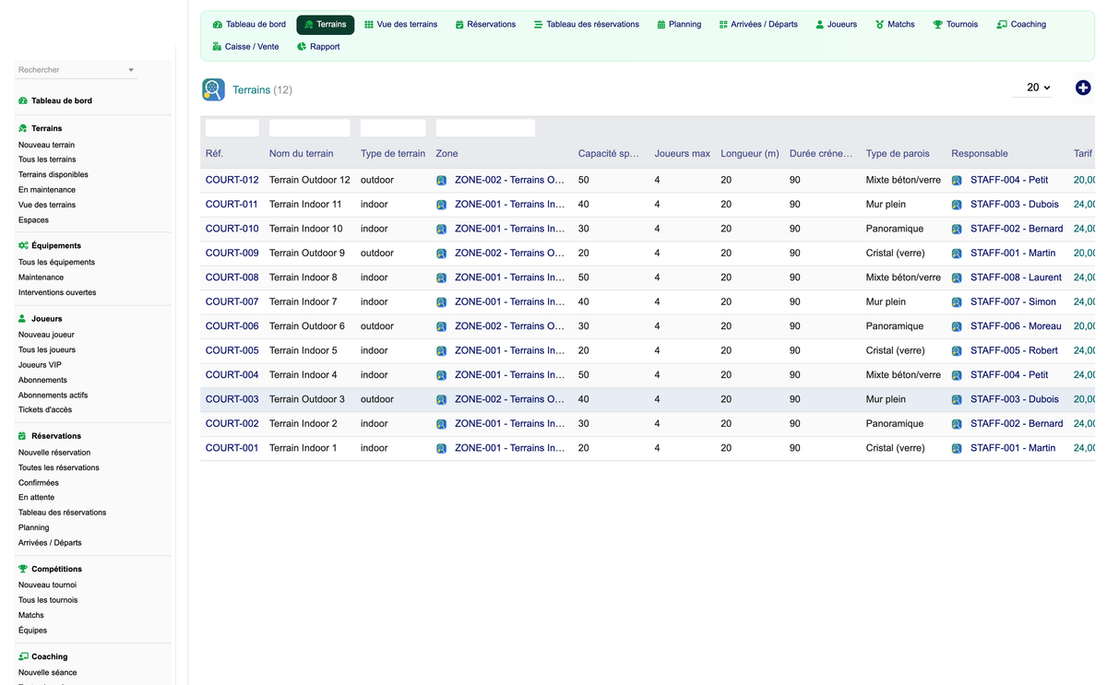The width and height of the screenshot is (1107, 685).
Task: Click the Compétitions trophy icon in sidebar
Action: 23,569
